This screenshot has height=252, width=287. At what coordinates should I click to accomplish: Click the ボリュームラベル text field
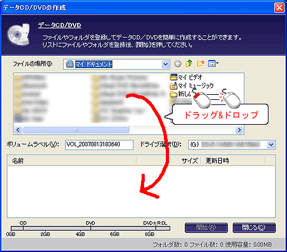[99, 144]
